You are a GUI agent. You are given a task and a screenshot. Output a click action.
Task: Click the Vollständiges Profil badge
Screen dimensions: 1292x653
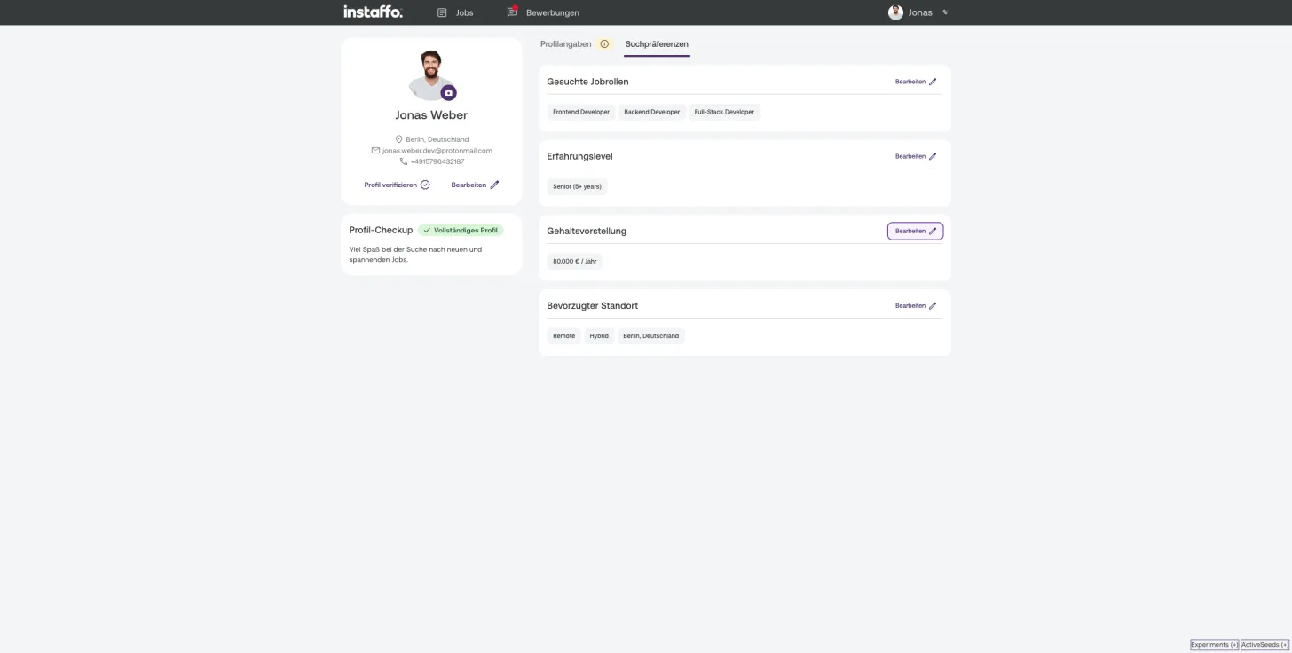pos(461,230)
